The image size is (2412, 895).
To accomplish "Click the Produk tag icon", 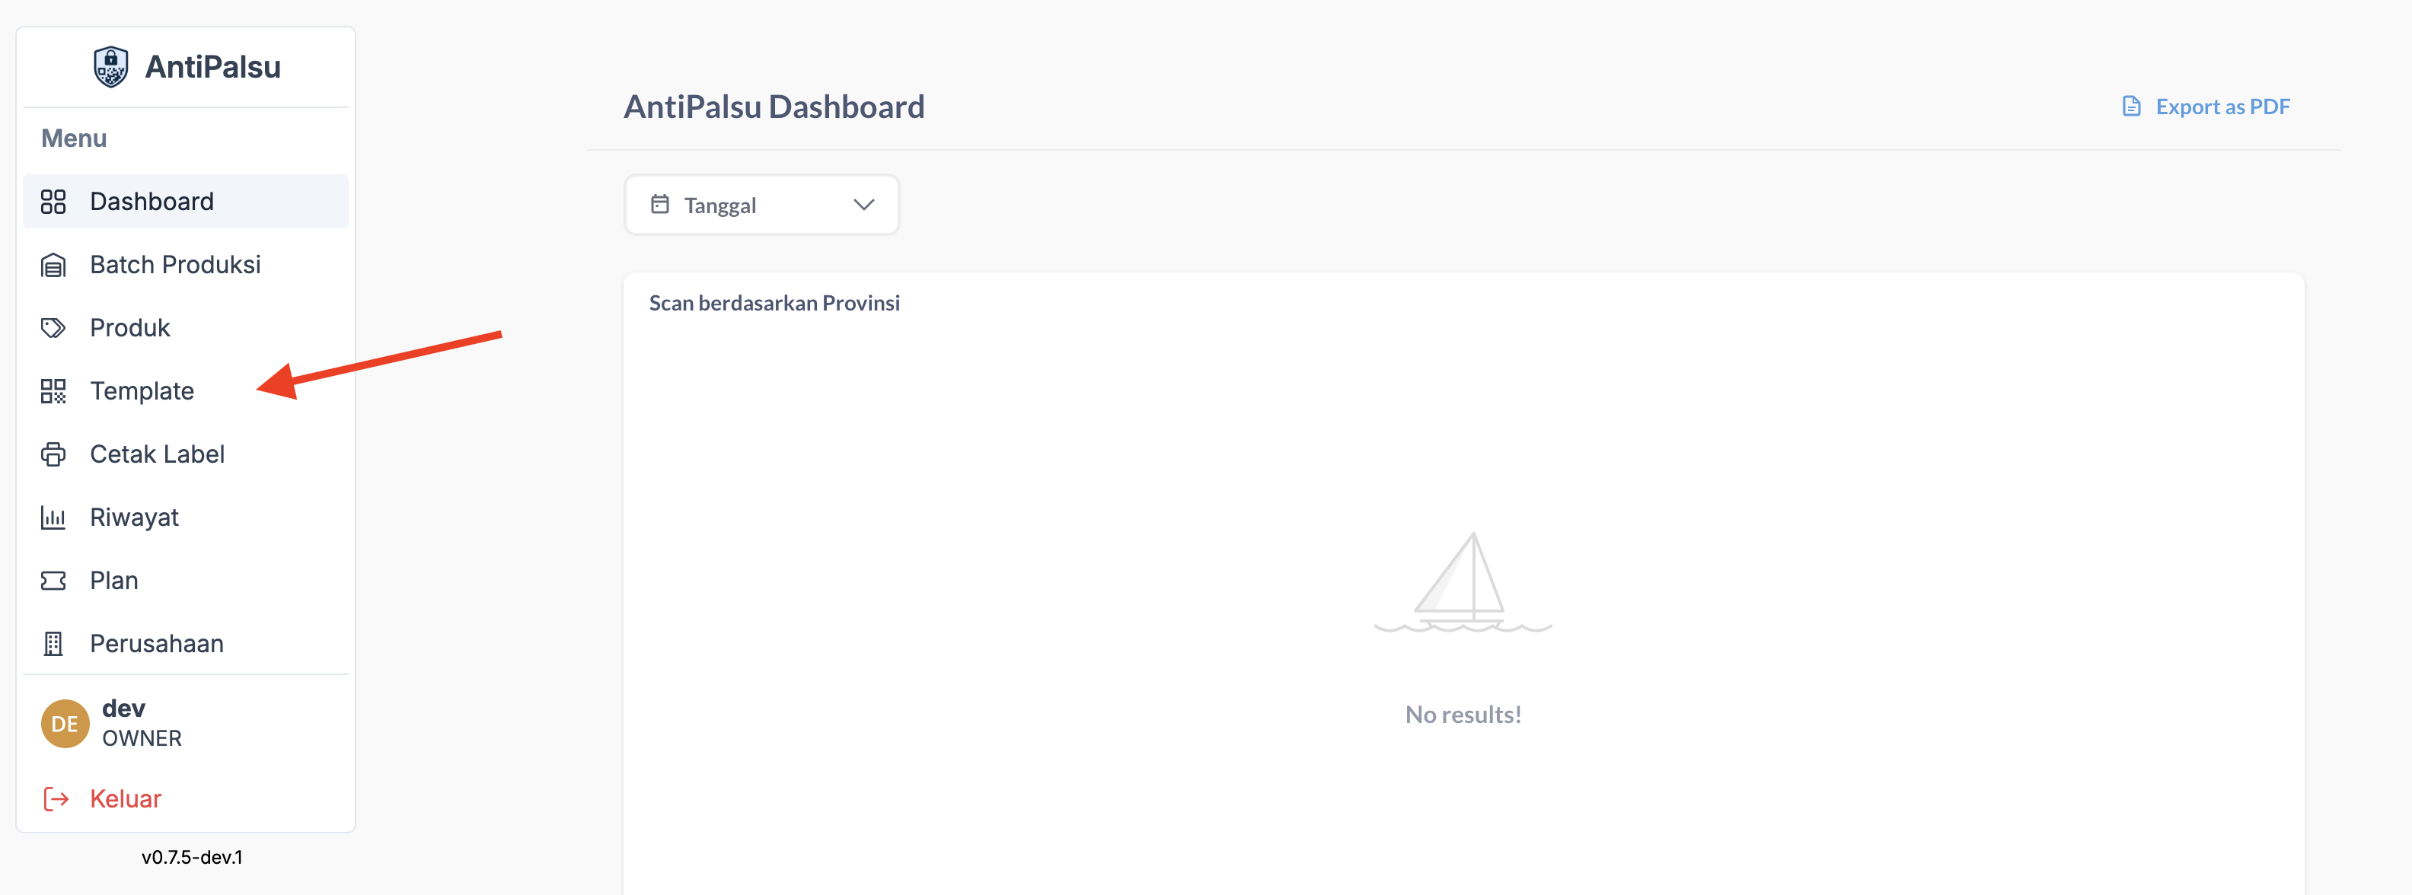I will point(53,328).
